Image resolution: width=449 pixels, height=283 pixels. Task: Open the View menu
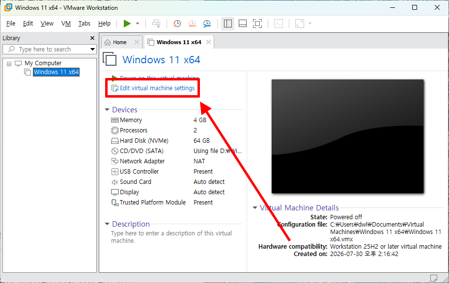(47, 24)
